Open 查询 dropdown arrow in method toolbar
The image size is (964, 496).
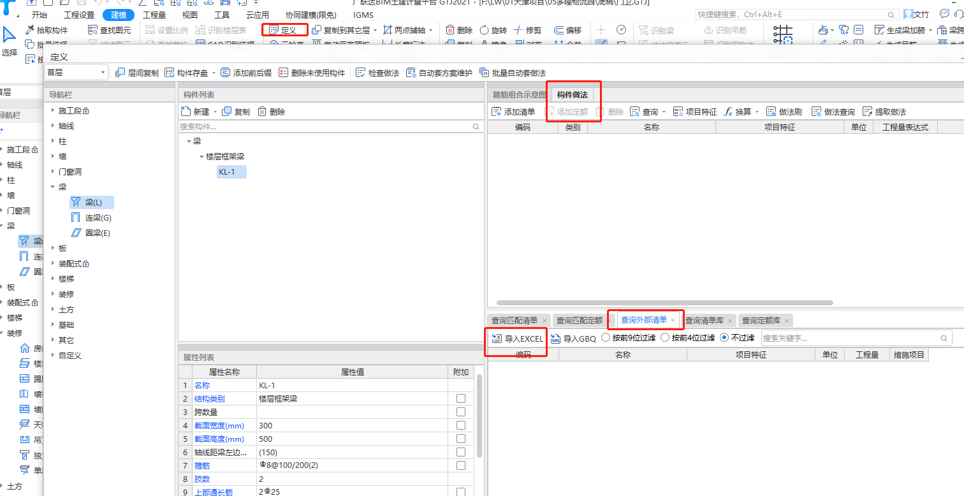tap(664, 112)
